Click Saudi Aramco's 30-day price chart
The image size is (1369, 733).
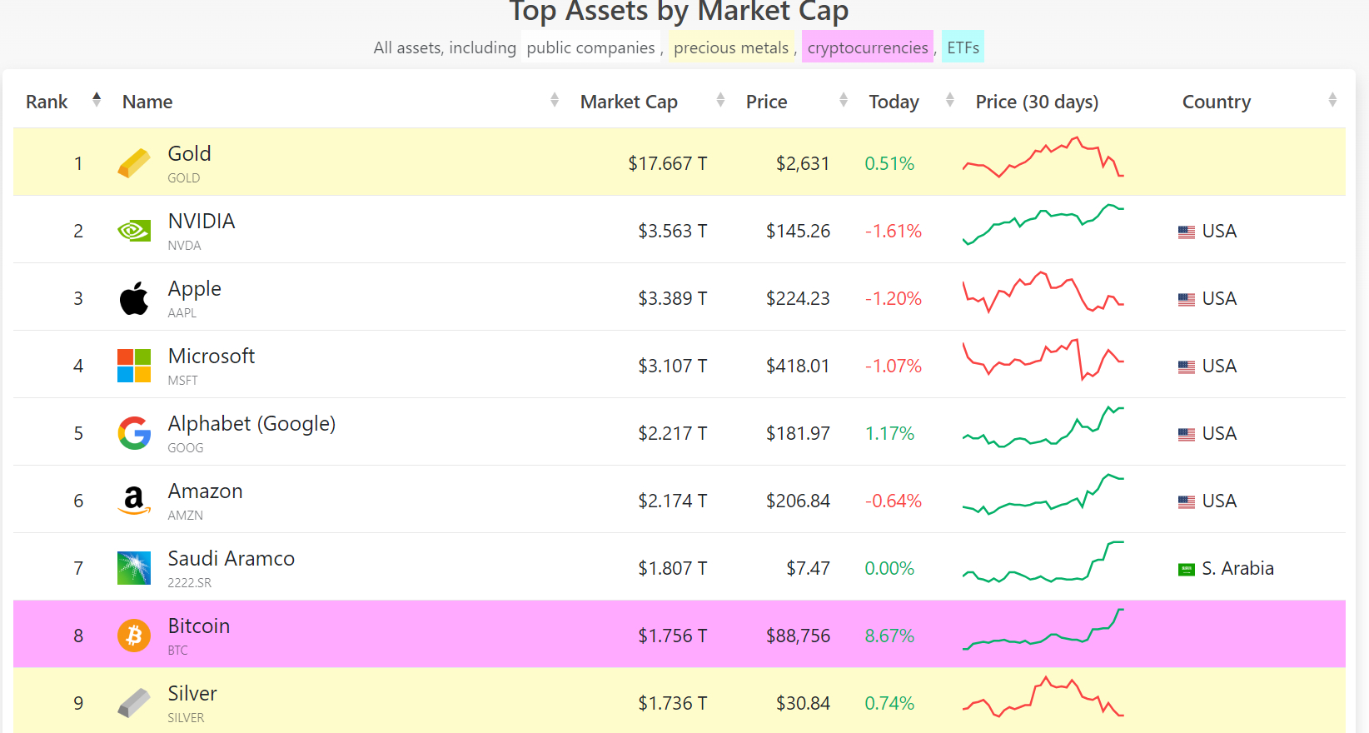point(1043,561)
